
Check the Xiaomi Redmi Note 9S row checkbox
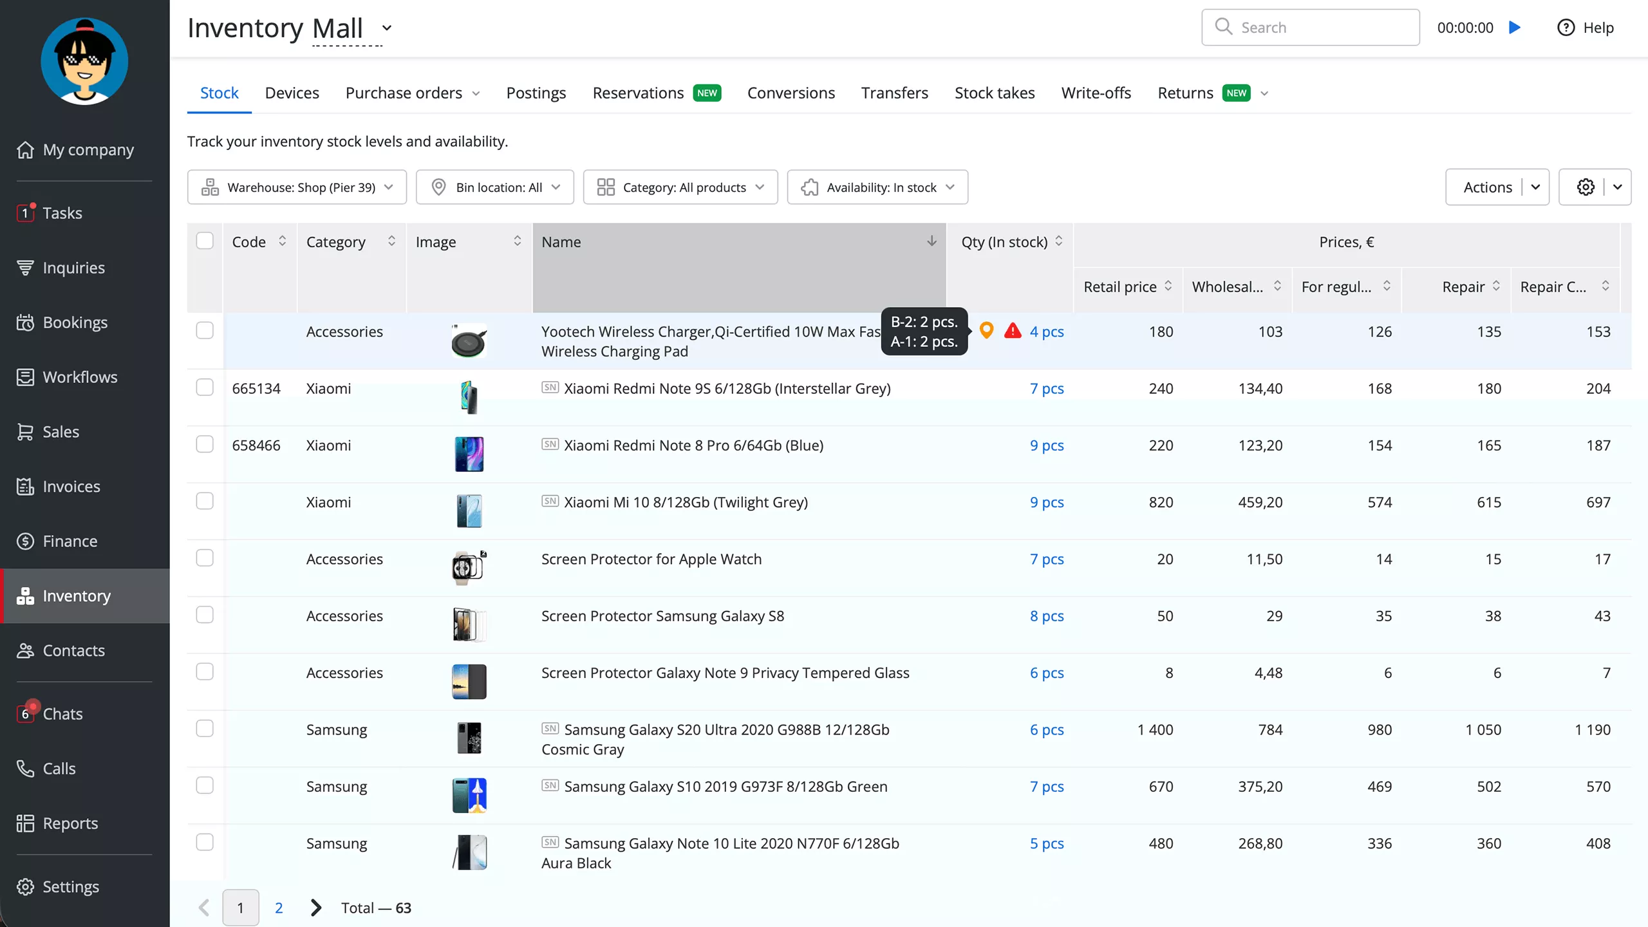click(x=205, y=388)
